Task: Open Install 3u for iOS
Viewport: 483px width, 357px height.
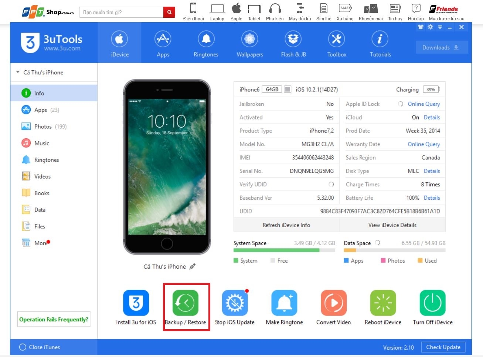Action: point(136,302)
